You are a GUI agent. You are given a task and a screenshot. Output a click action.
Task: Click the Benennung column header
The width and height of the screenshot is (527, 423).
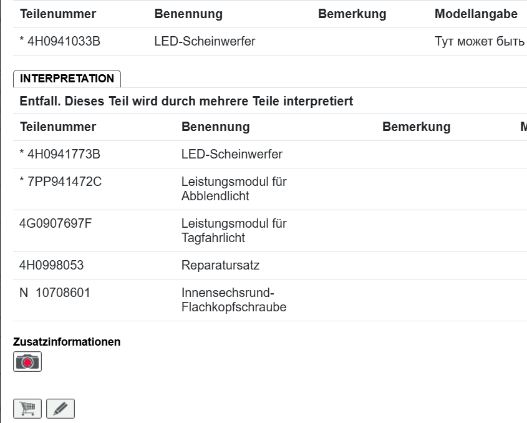point(190,14)
